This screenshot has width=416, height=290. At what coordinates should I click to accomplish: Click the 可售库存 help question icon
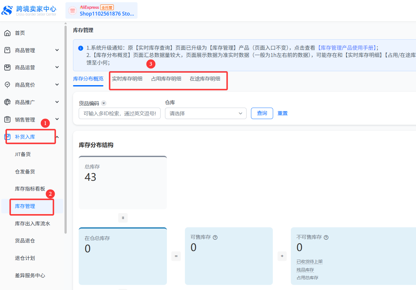(215, 237)
